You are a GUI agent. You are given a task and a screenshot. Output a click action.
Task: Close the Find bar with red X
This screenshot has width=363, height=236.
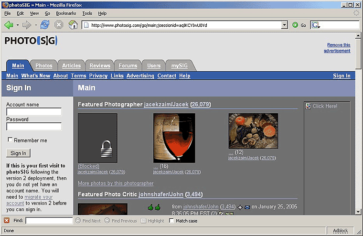[7, 221]
